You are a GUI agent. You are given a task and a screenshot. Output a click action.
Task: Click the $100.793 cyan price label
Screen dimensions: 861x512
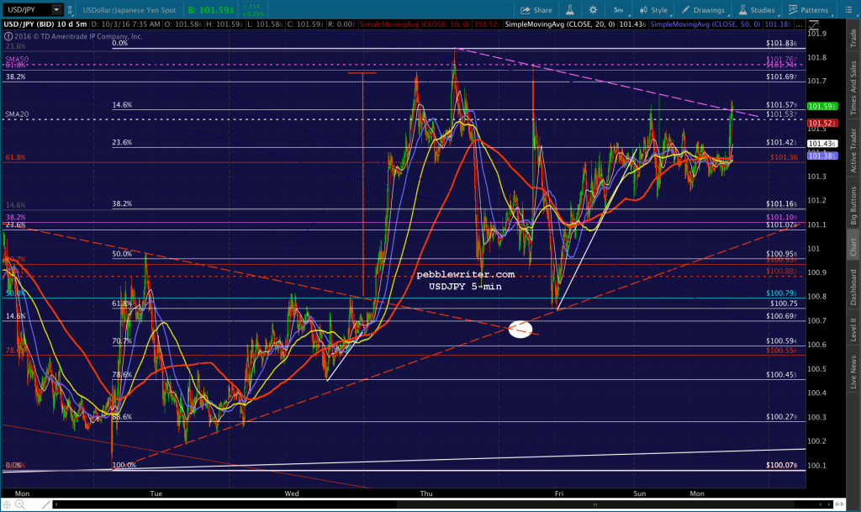point(781,293)
